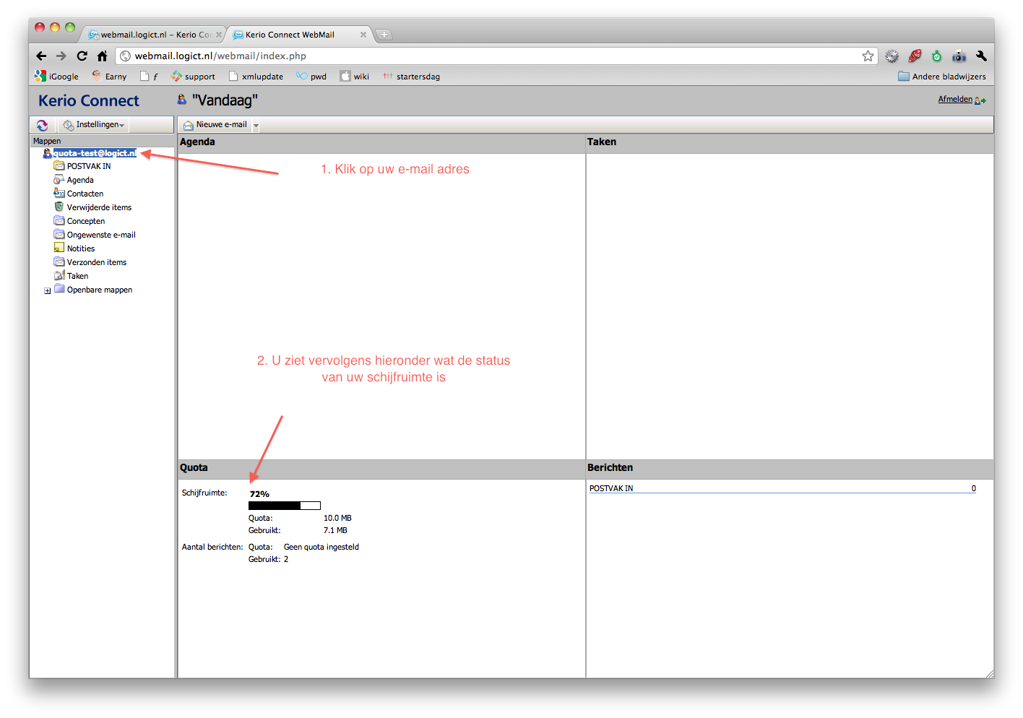Screen dimensions: 1023x718
Task: Click the Agenda panel header
Action: point(381,142)
